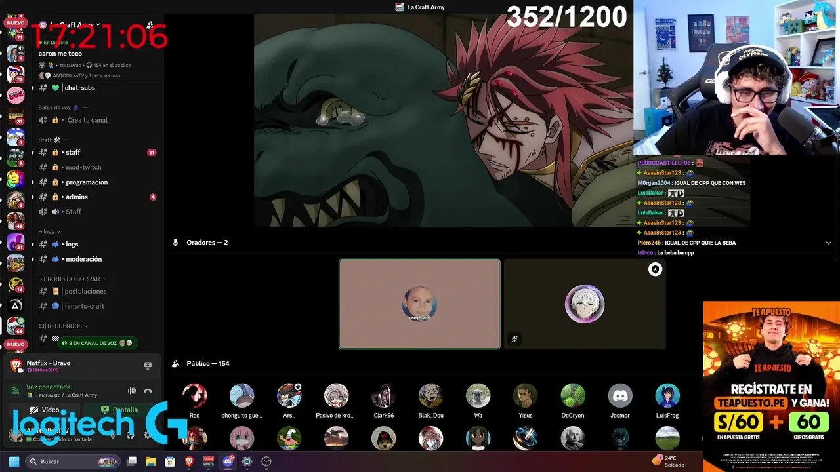Open audience member Pasivo de kro... avatar
Screen dimensions: 840x472
click(336, 396)
